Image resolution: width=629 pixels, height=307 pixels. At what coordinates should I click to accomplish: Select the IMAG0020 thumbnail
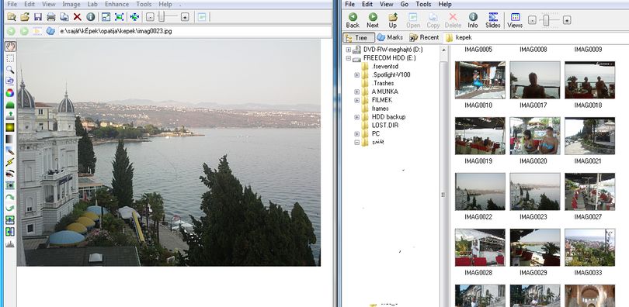click(x=535, y=136)
